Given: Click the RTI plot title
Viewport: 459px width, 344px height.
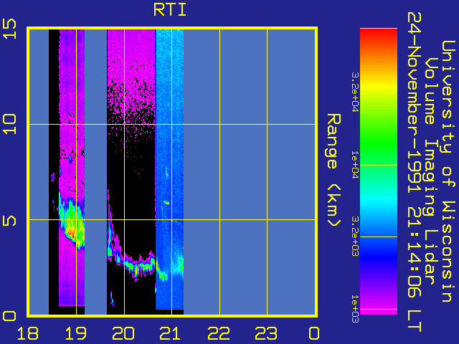Looking at the screenshot, I should [170, 10].
